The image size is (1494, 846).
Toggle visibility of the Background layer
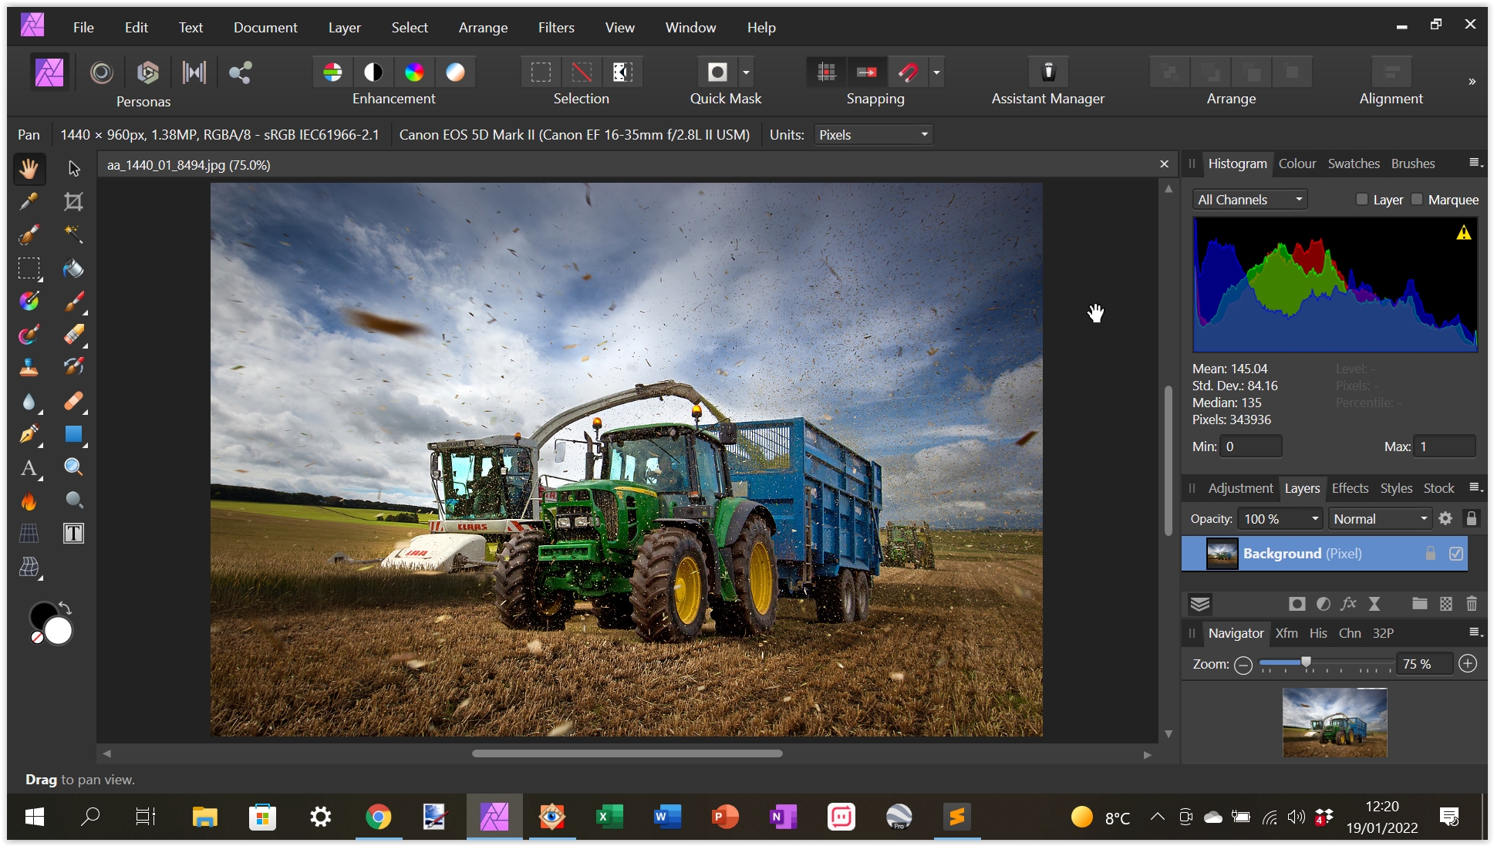click(1456, 554)
